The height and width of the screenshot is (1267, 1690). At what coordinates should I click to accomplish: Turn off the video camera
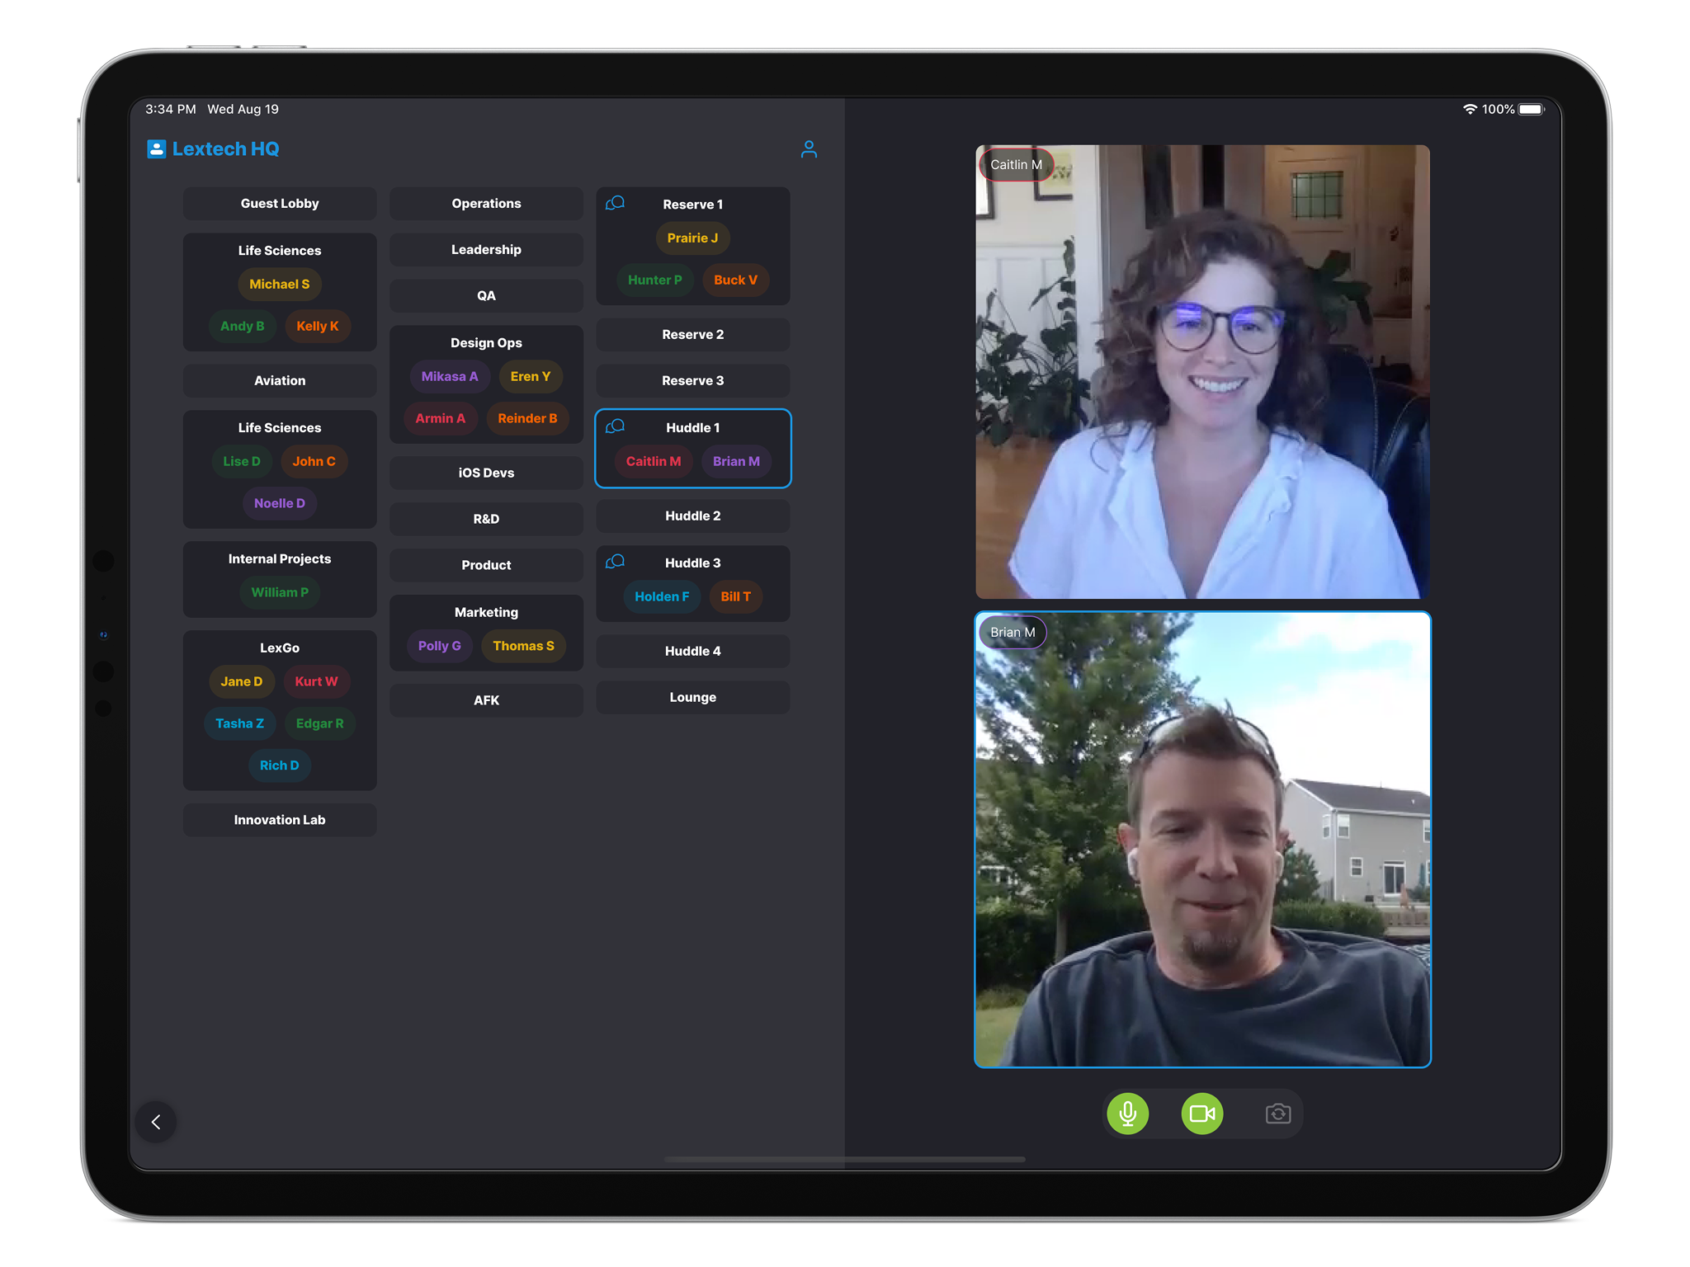tap(1202, 1114)
